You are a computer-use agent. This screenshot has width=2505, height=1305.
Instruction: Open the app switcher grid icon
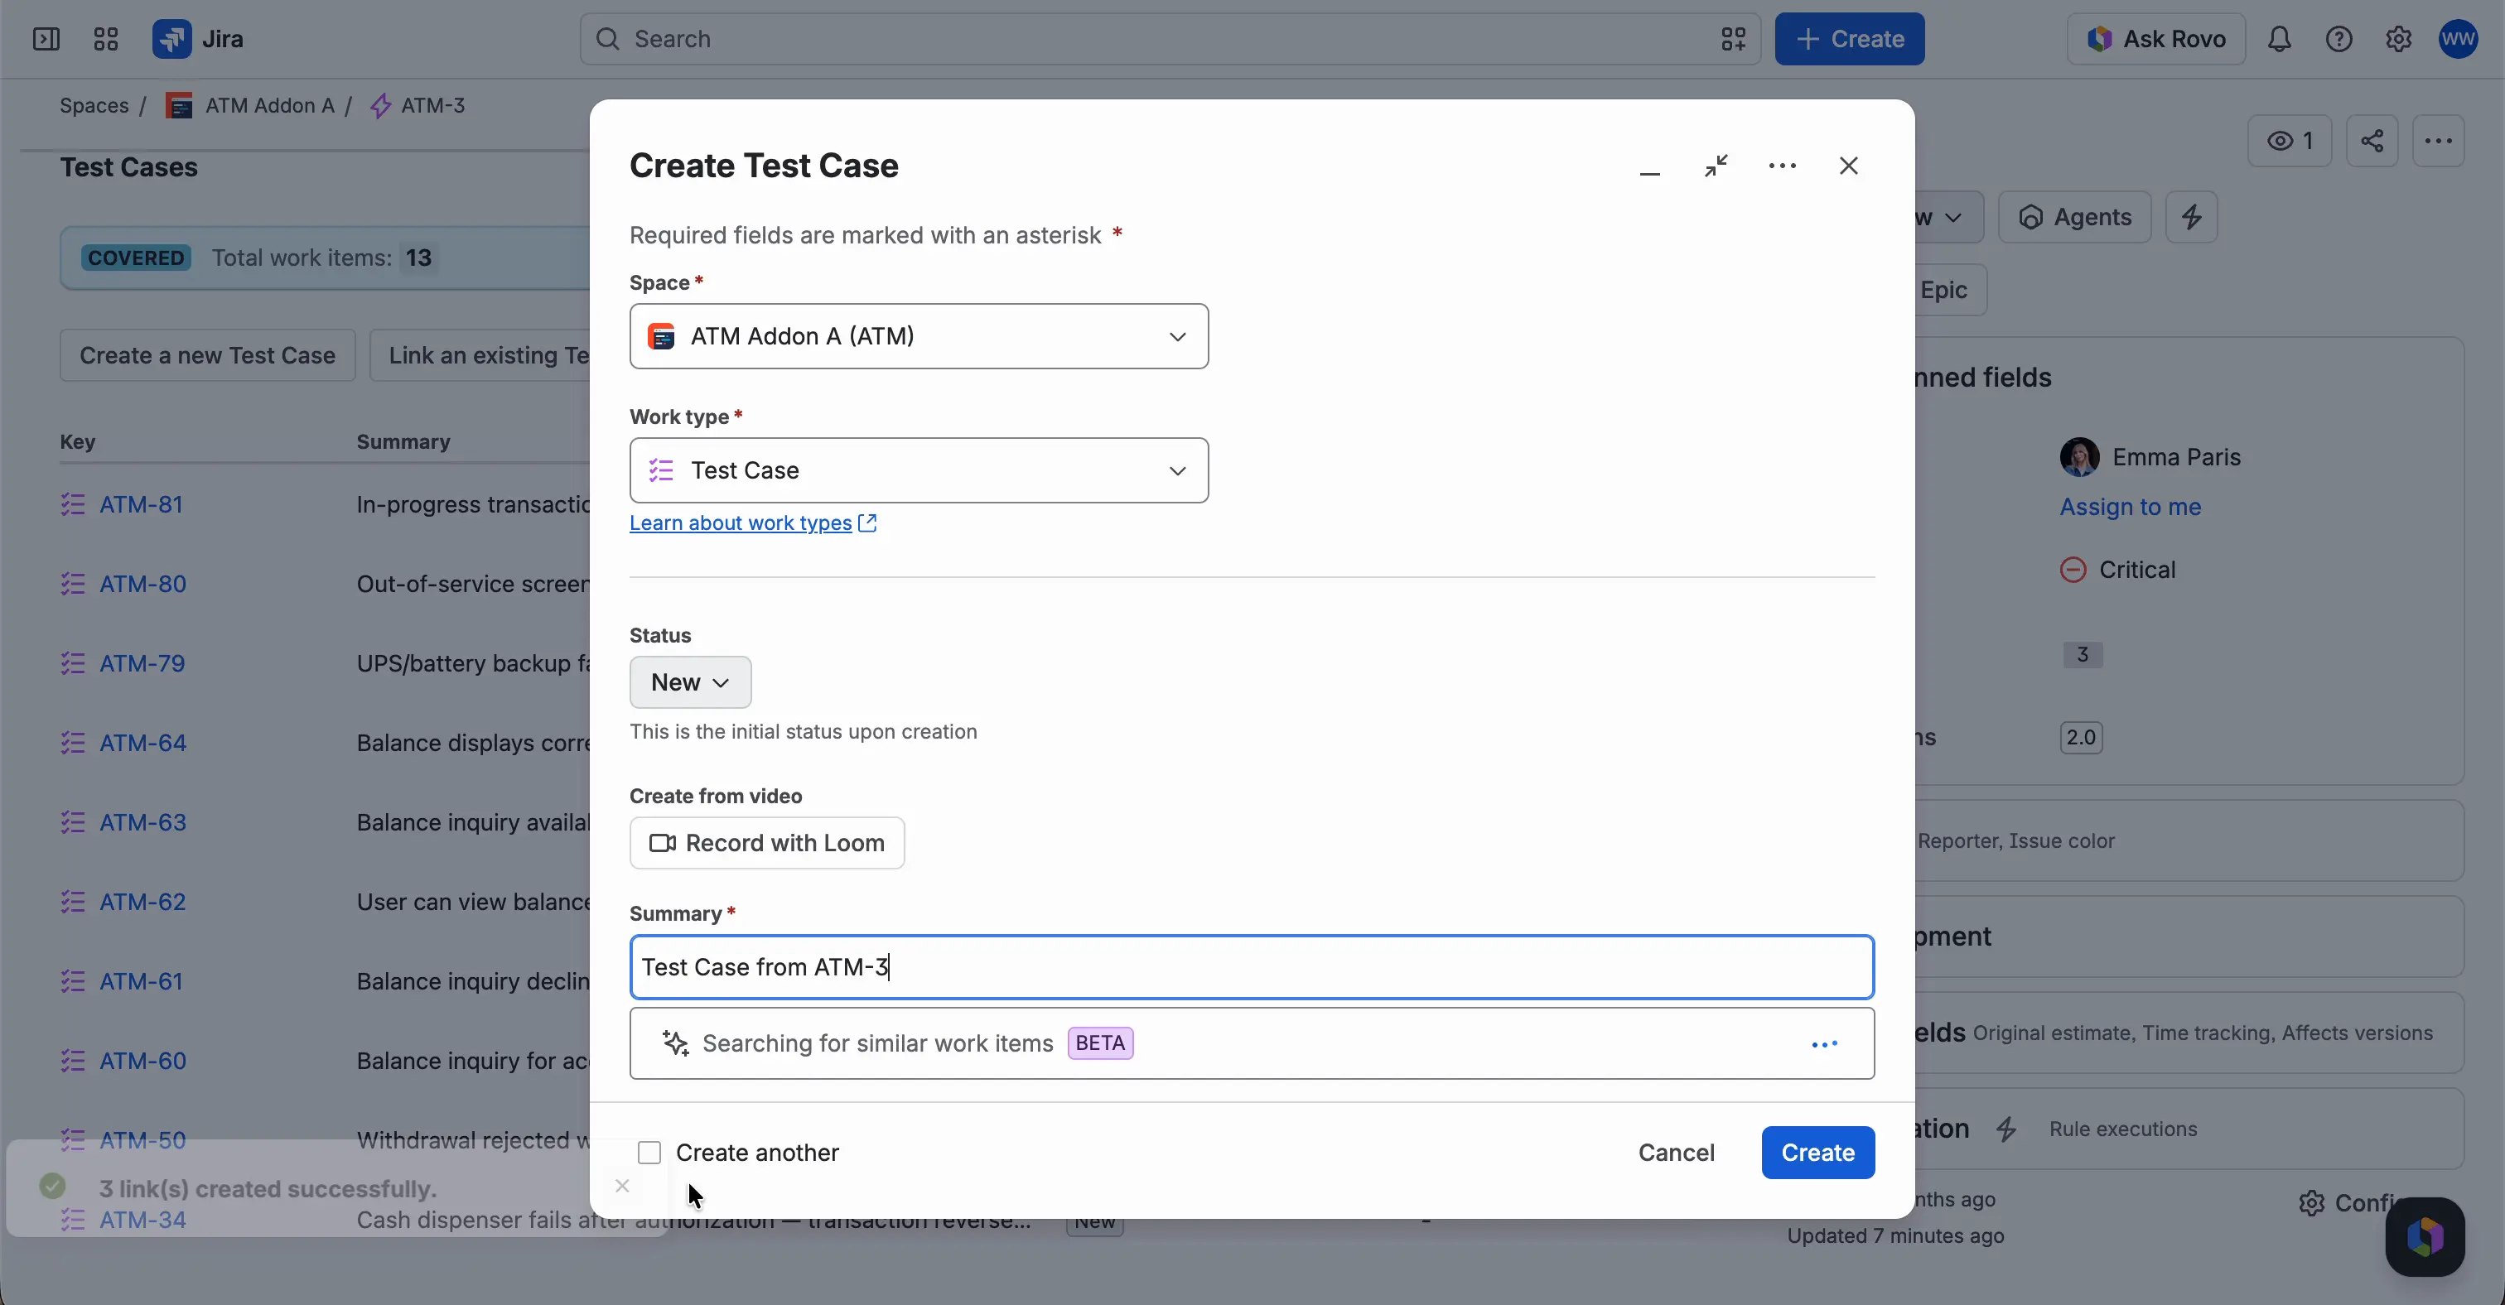[105, 39]
